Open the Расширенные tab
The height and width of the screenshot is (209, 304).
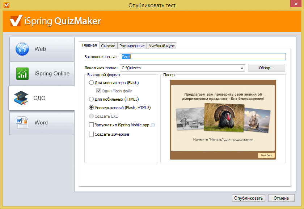point(132,46)
